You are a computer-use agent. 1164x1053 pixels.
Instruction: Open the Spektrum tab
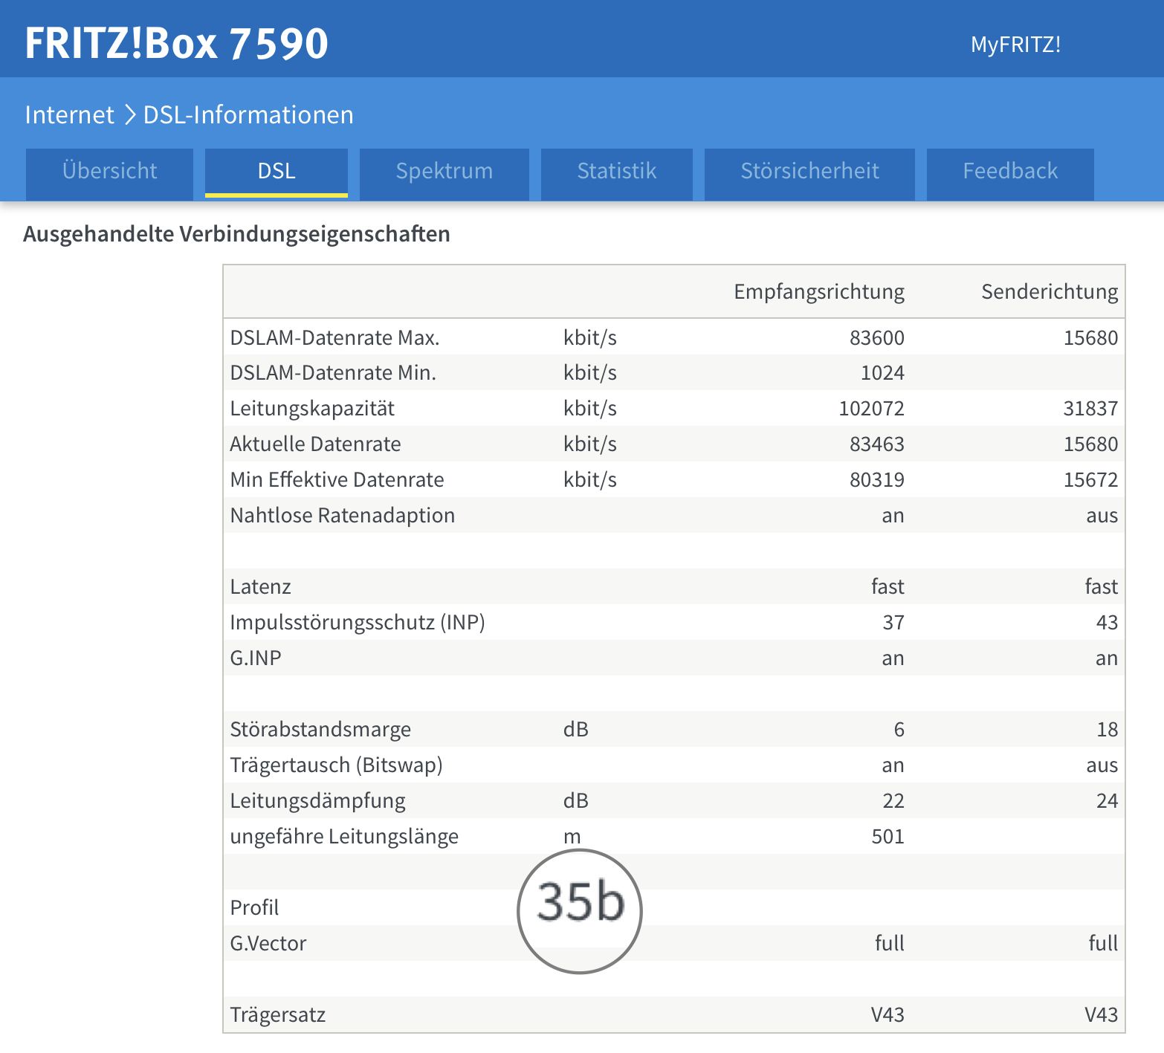pyautogui.click(x=444, y=172)
